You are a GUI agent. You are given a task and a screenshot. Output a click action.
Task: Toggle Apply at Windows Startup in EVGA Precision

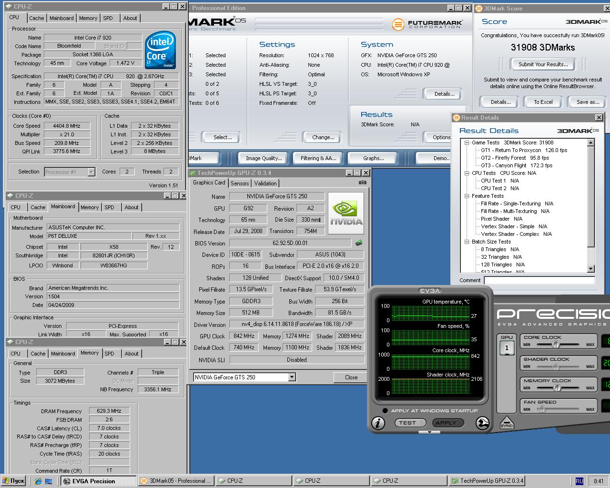pos(385,411)
